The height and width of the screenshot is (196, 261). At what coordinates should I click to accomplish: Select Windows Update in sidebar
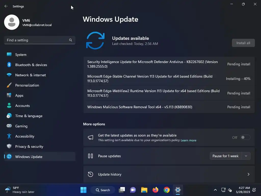pos(40,157)
